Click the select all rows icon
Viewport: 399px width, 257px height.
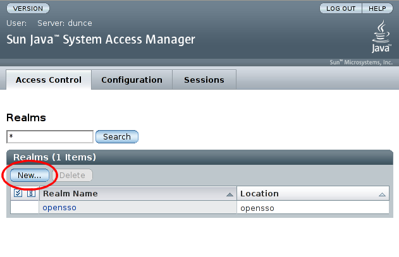tap(18, 193)
